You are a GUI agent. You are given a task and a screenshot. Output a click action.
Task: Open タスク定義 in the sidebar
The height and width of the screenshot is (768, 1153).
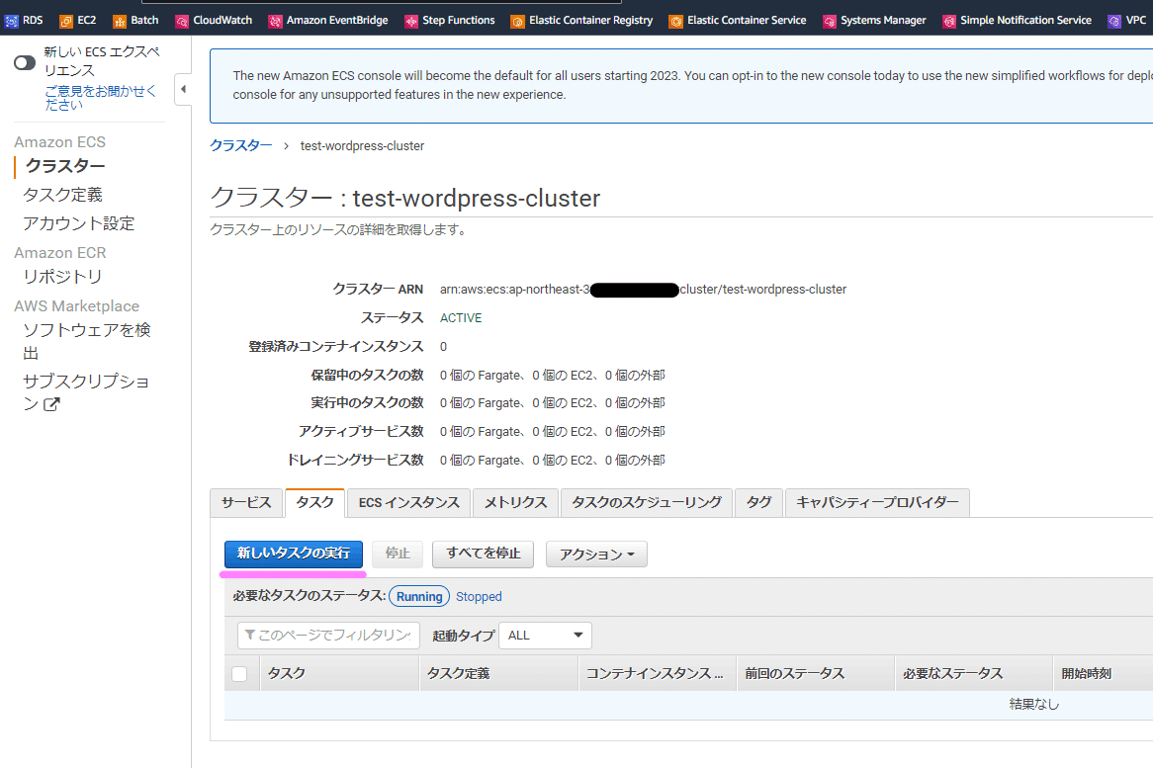[62, 195]
